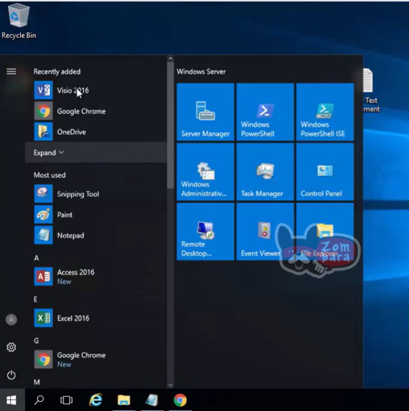The height and width of the screenshot is (411, 409).
Task: Switch to Notepad on the taskbar
Action: [152, 400]
